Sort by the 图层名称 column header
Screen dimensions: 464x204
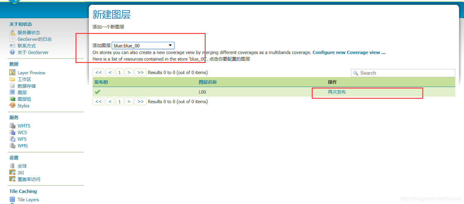(208, 82)
